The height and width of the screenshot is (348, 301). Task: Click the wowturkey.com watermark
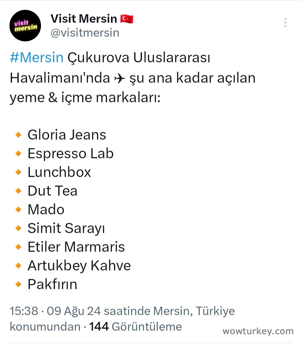click(x=258, y=331)
